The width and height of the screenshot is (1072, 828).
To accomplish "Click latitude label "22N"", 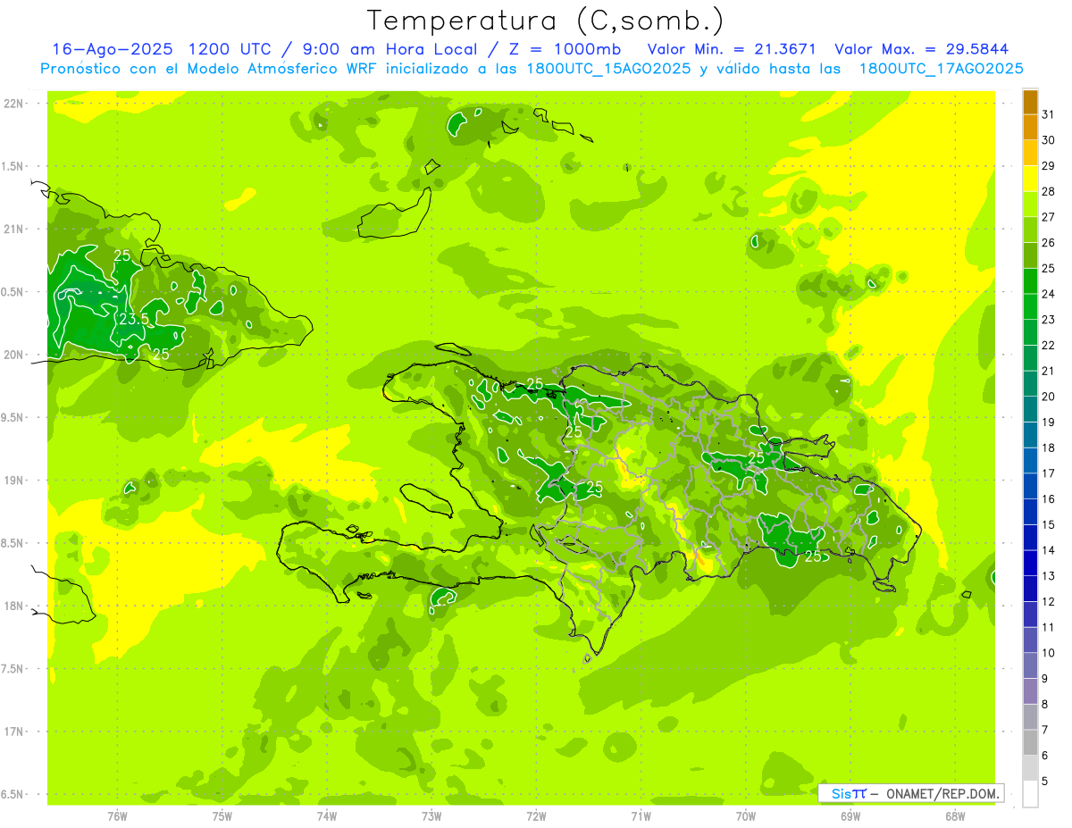I will (x=13, y=104).
